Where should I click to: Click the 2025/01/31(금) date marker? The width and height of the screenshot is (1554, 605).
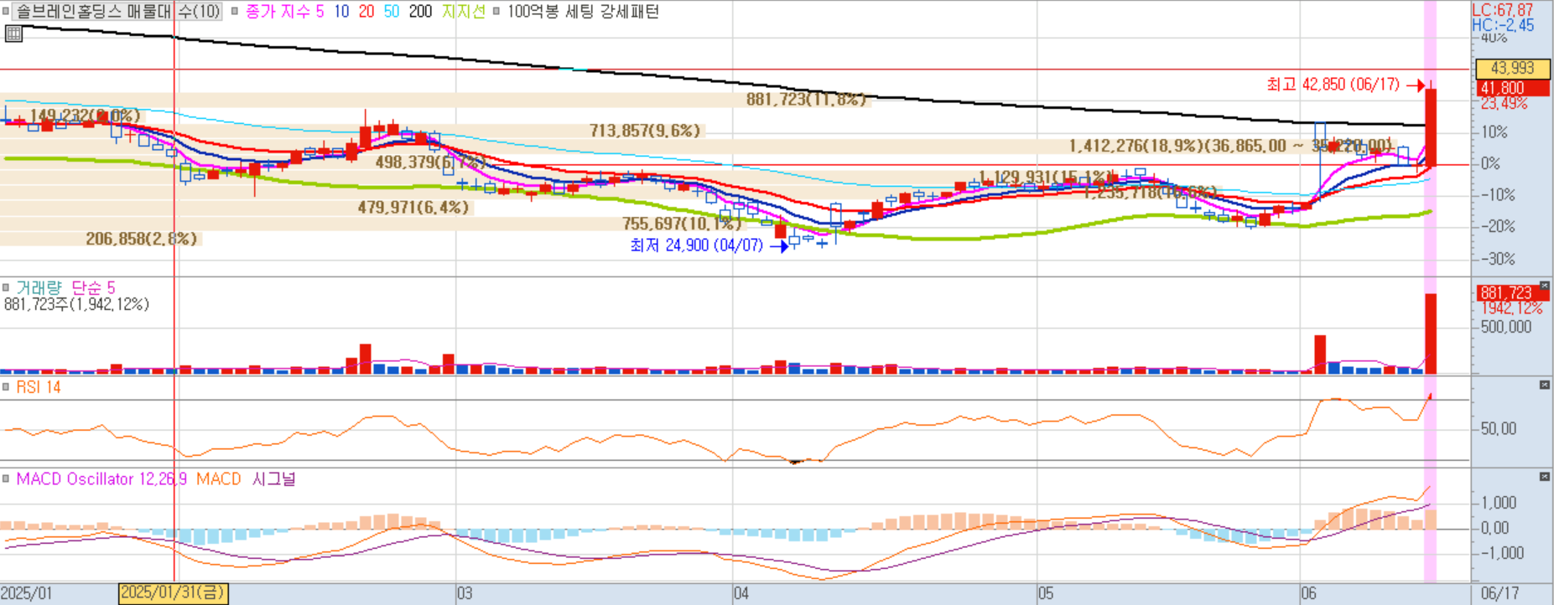[174, 593]
